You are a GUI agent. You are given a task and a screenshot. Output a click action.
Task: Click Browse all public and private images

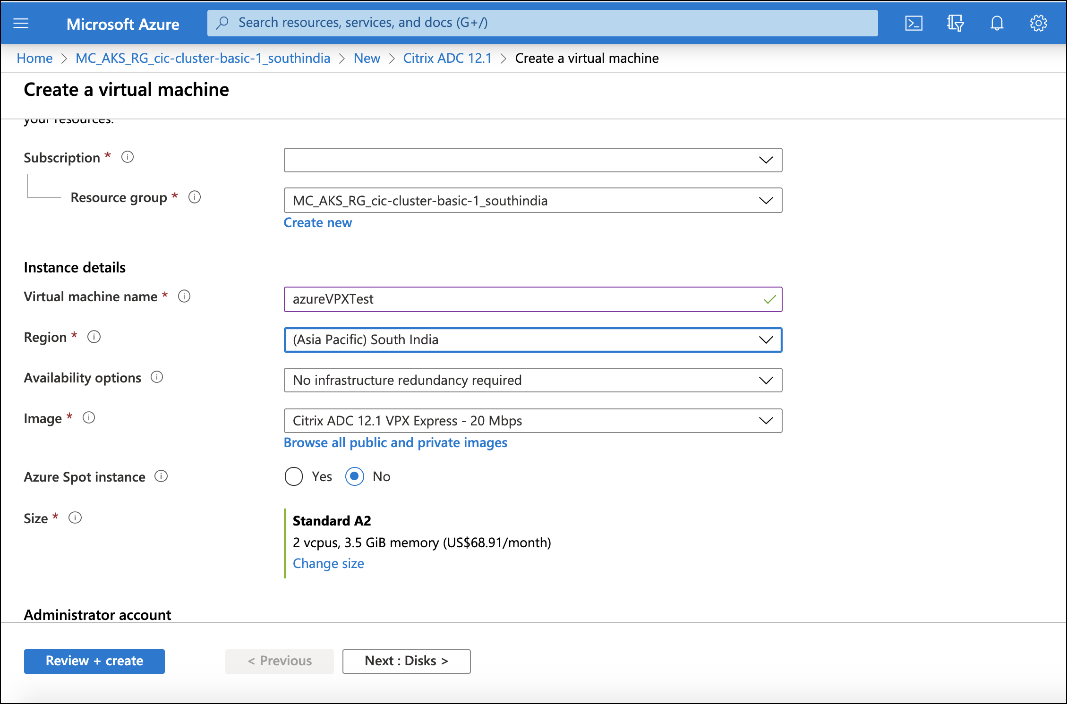tap(395, 442)
